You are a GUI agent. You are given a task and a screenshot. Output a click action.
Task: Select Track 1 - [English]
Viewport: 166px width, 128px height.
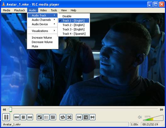click(74, 20)
